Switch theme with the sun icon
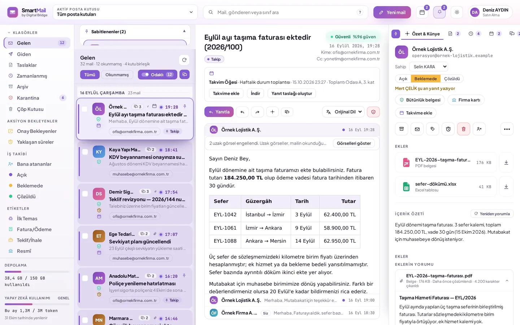The image size is (520, 325). coord(457,12)
